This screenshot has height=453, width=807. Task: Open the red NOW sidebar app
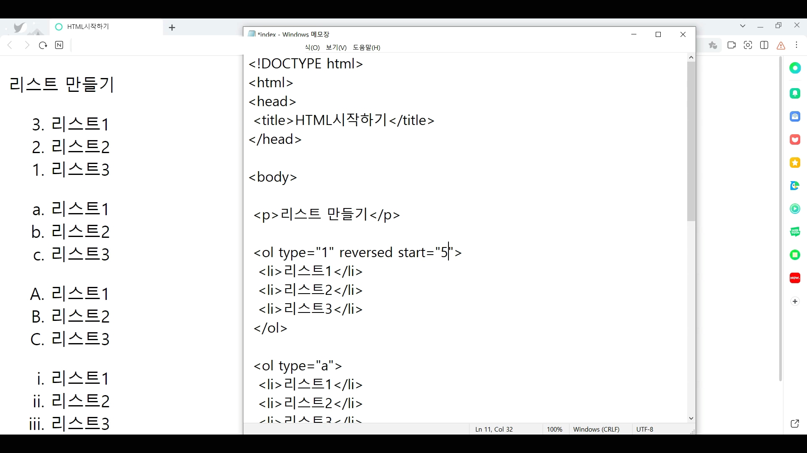795,278
